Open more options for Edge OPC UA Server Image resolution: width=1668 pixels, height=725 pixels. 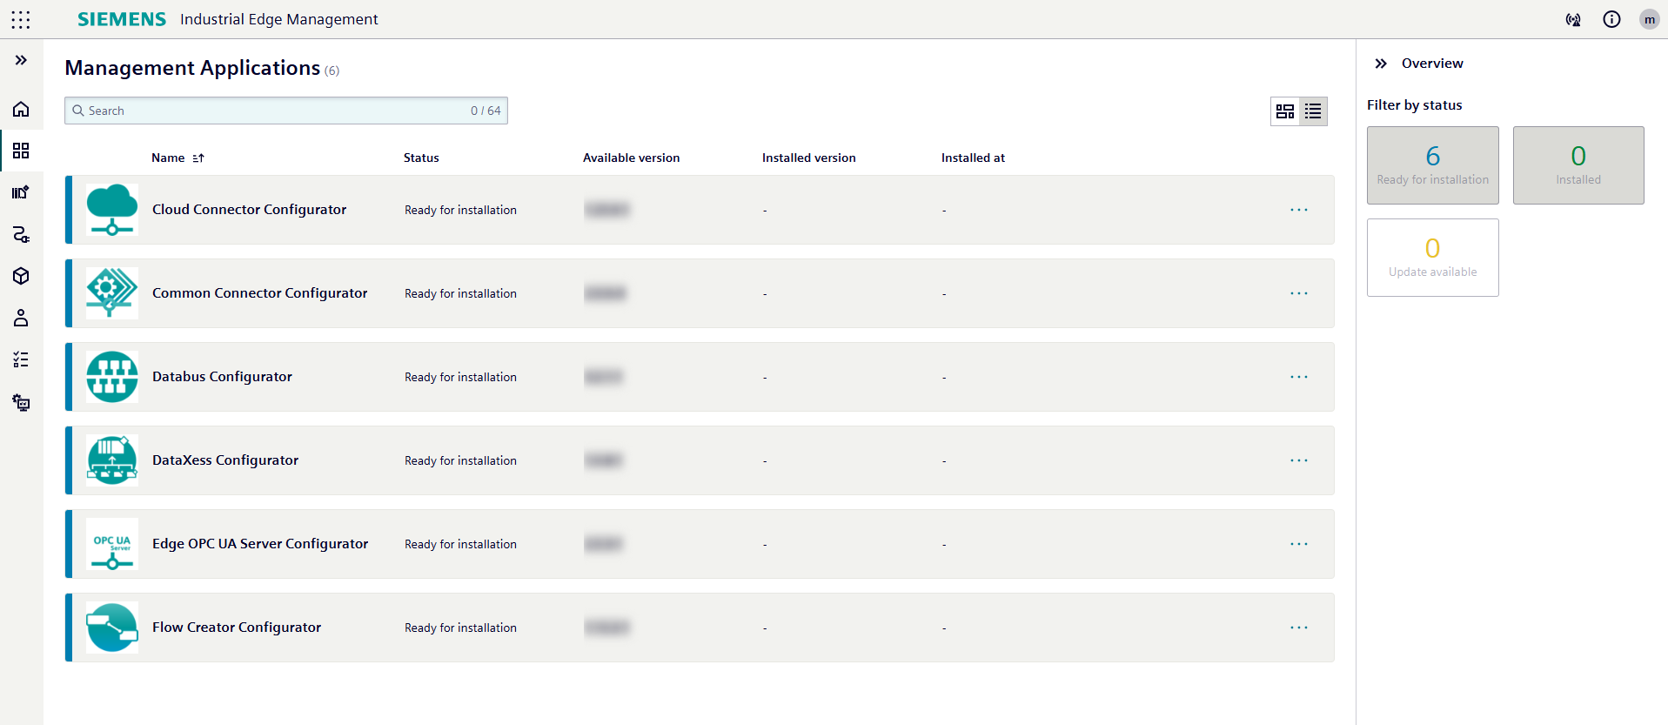coord(1299,544)
